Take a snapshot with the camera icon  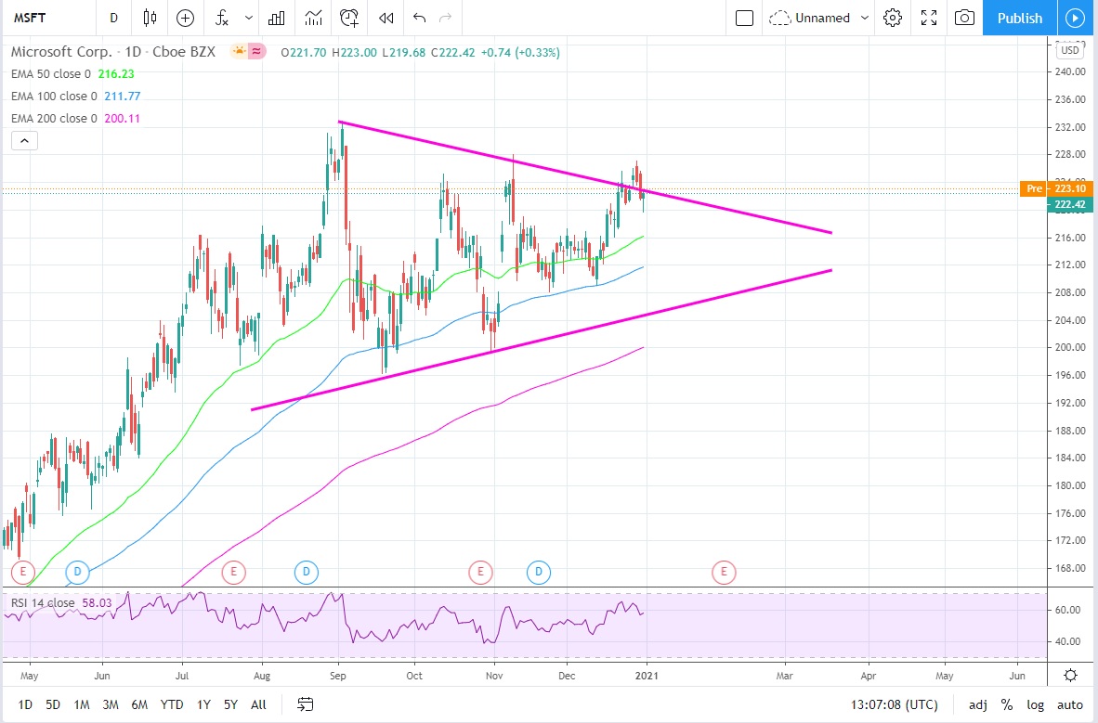pos(964,18)
